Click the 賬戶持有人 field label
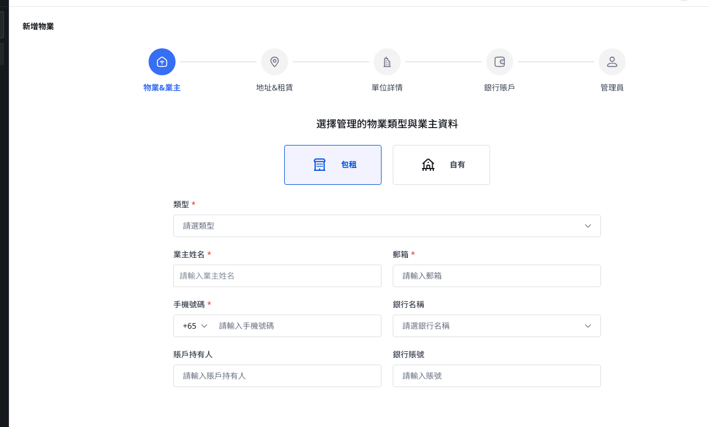709x427 pixels. click(x=193, y=355)
